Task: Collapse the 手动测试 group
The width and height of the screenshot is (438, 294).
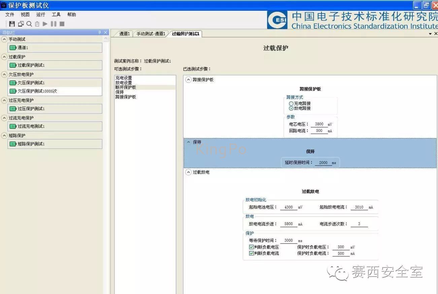Action: pyautogui.click(x=4, y=39)
